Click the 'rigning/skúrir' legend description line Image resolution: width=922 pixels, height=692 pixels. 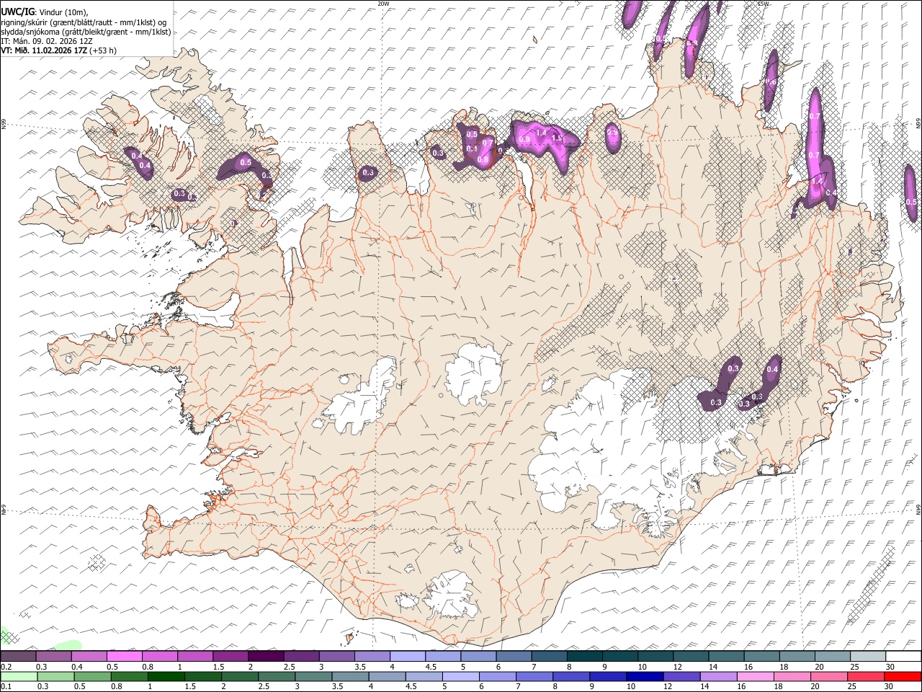84,22
